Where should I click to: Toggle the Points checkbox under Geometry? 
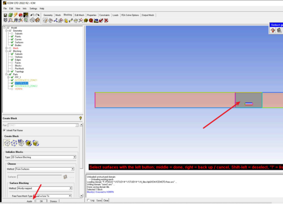(12, 36)
